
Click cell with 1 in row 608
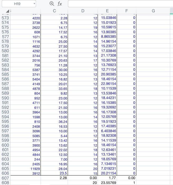(x=127, y=183)
